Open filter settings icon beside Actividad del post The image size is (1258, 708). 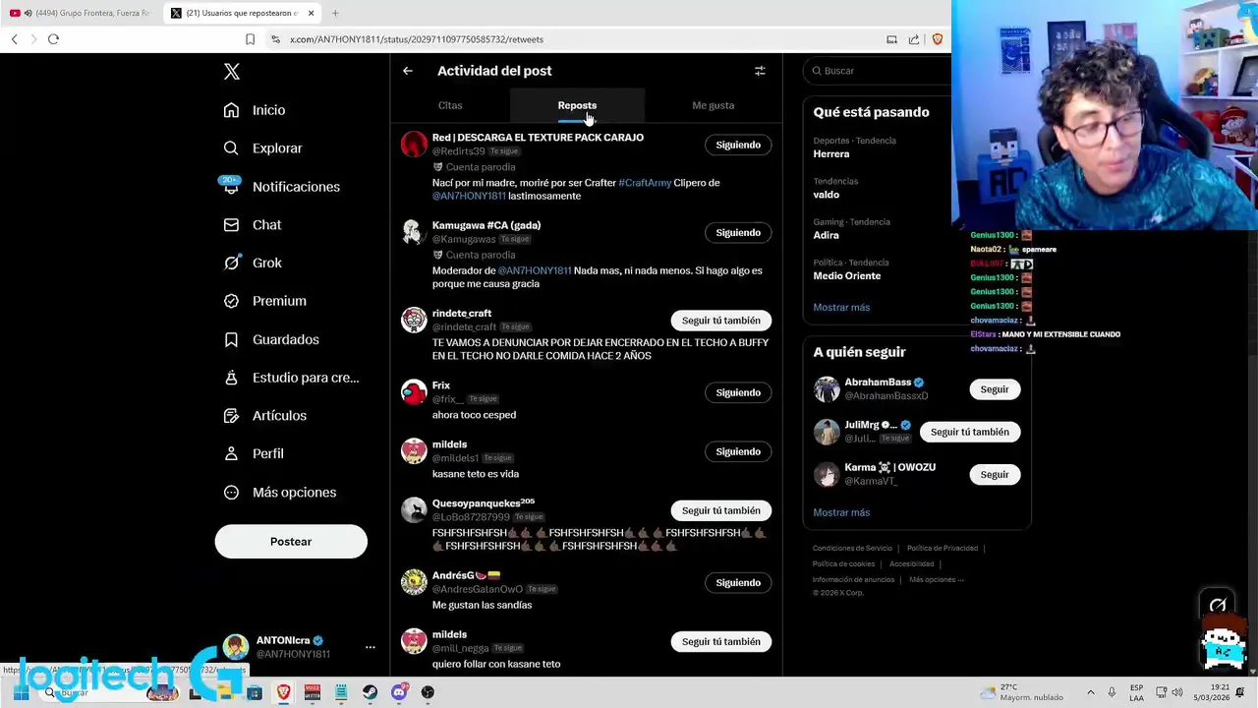coord(760,71)
